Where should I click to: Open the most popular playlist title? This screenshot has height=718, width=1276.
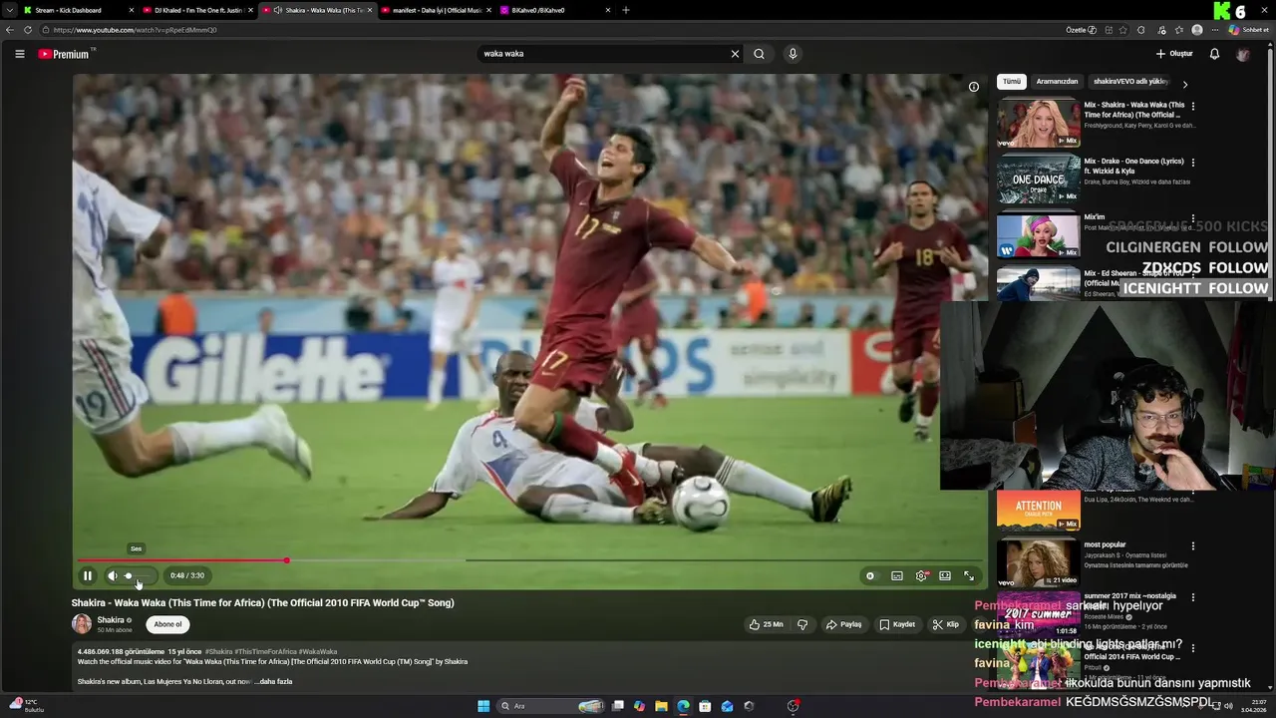(x=1105, y=545)
